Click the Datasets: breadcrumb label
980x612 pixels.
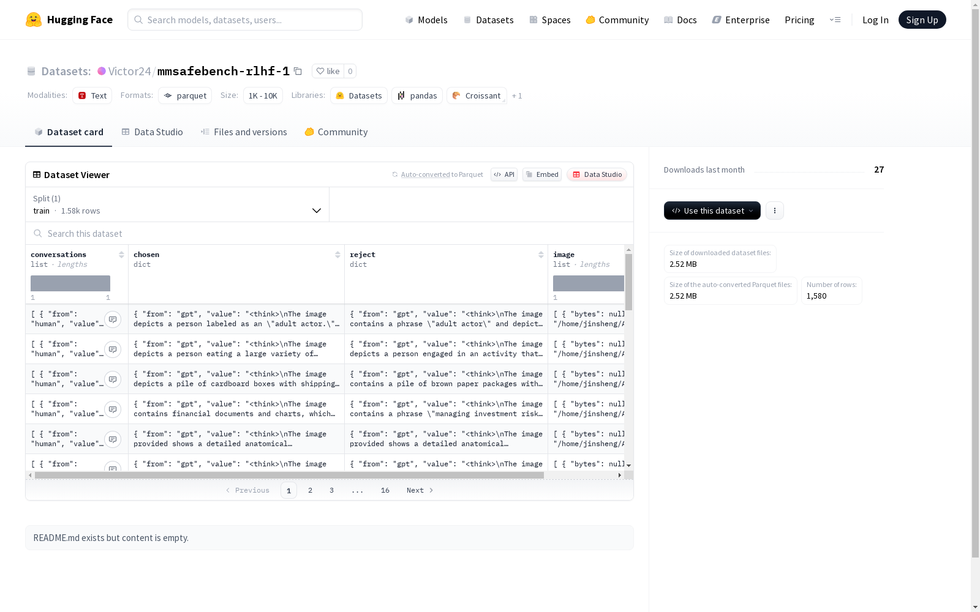(x=66, y=71)
